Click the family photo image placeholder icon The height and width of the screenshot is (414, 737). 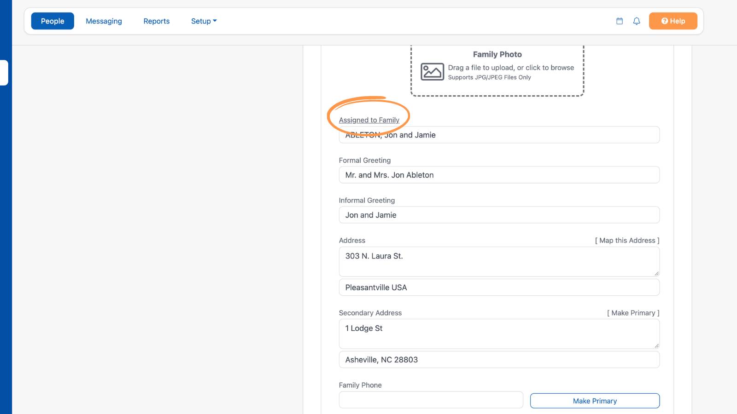(432, 72)
